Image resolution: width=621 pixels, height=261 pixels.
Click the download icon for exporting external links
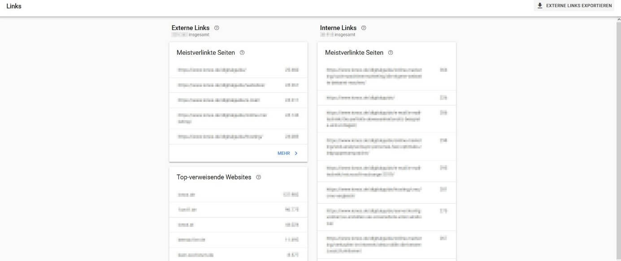click(x=540, y=6)
